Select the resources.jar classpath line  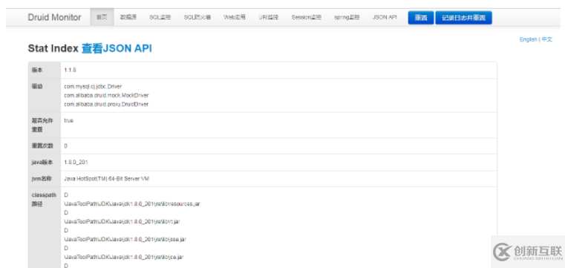pos(132,204)
